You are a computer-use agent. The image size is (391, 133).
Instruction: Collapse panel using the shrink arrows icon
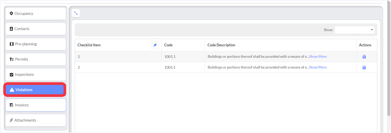76,13
